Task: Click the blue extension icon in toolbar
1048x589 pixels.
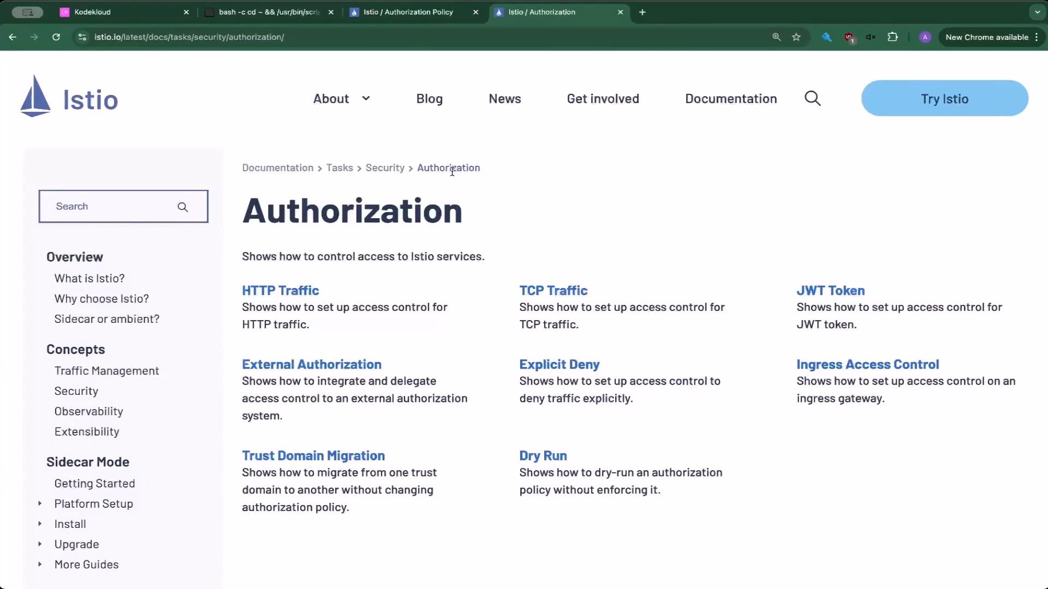Action: pos(827,37)
